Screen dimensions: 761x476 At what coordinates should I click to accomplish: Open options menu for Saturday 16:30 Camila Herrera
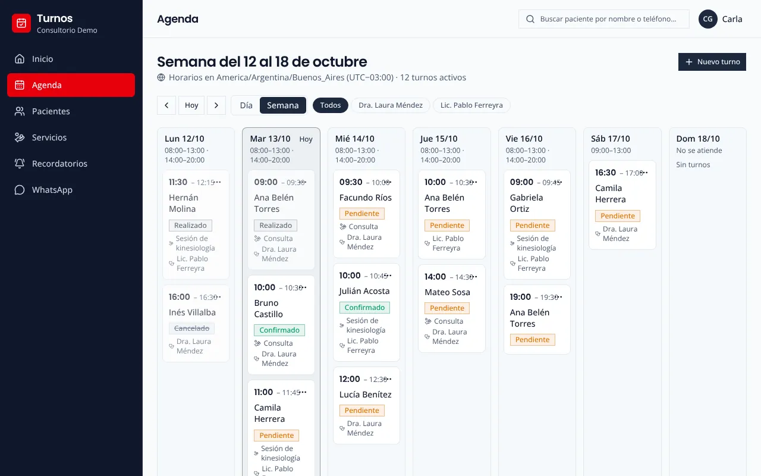click(644, 173)
